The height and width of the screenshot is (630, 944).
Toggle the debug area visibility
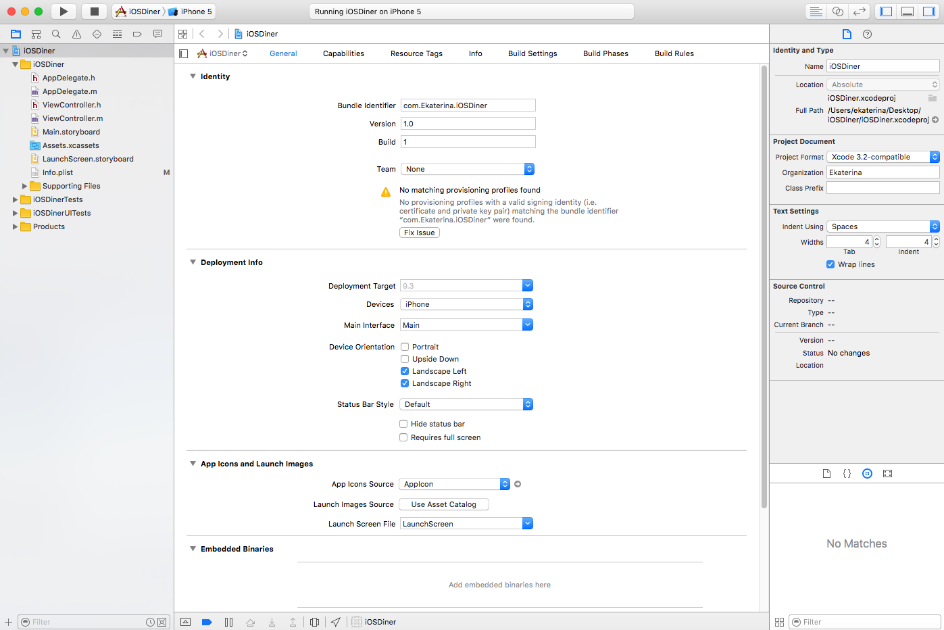908,11
